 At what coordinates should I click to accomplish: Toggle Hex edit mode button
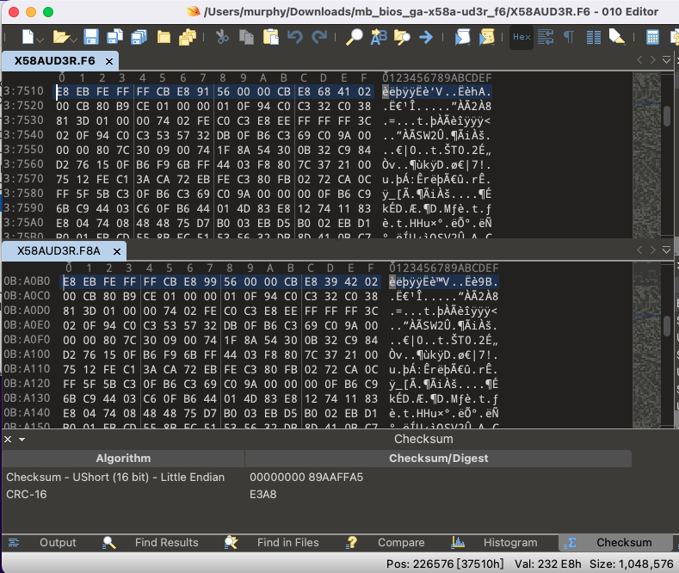[522, 37]
